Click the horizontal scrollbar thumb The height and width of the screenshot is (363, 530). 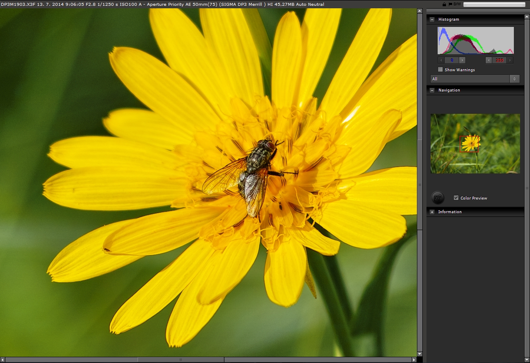pyautogui.click(x=181, y=360)
